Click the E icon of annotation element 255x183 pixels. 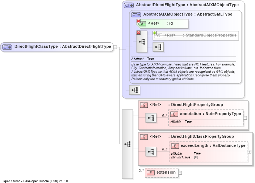tap(174, 114)
